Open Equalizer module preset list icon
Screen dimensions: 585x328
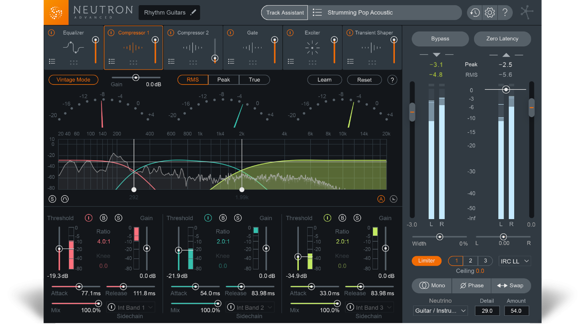[52, 61]
